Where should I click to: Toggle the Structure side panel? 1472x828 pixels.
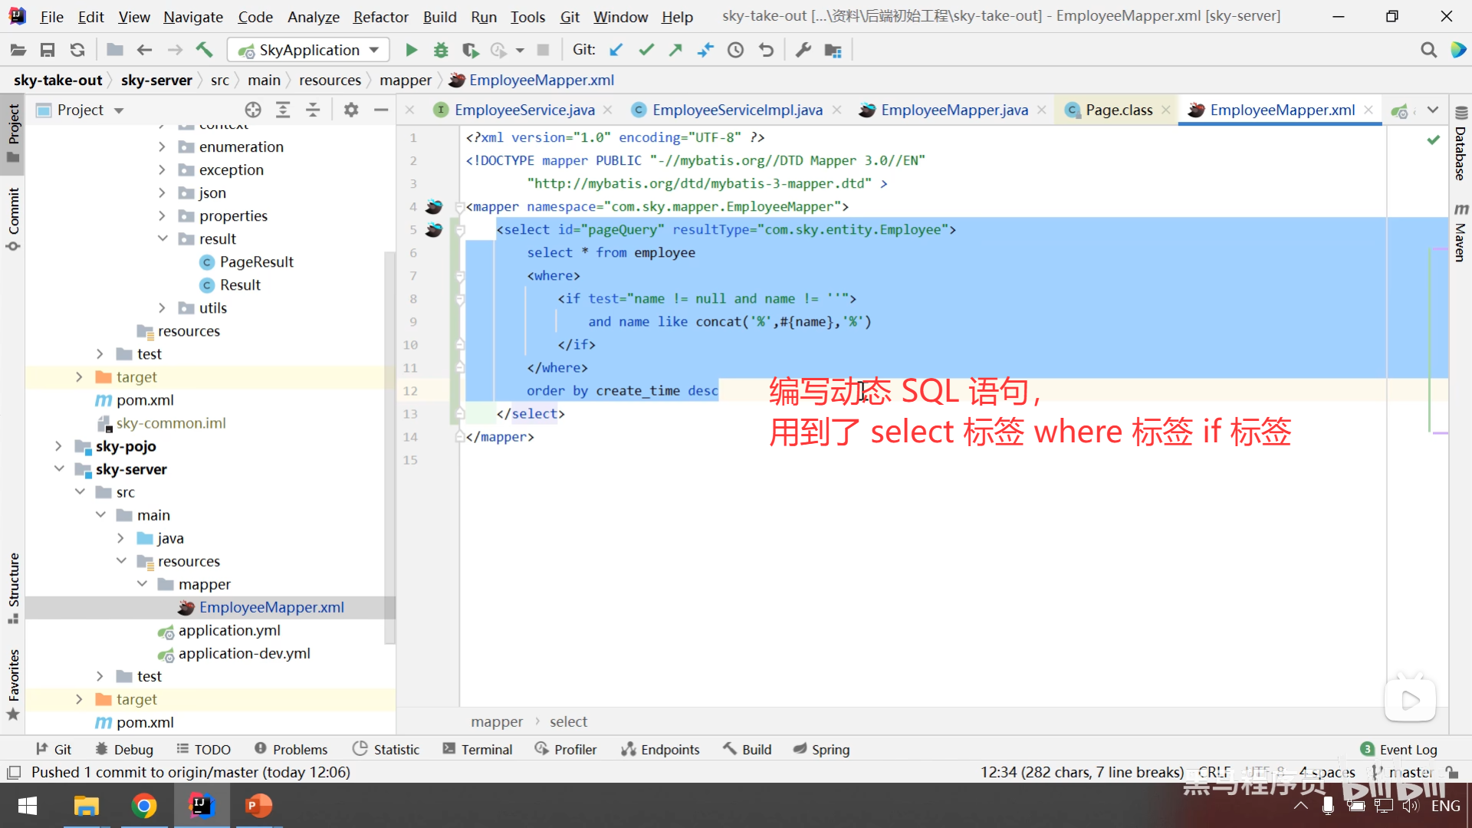click(x=13, y=586)
